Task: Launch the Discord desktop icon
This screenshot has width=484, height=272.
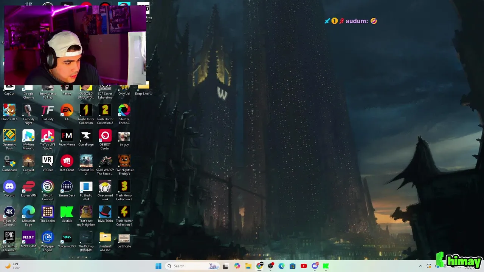Action: [9, 187]
